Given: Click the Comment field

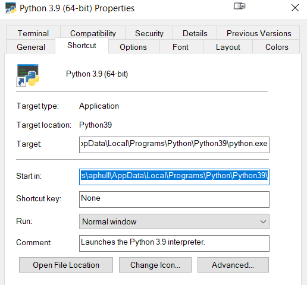Looking at the screenshot, I should [x=174, y=243].
